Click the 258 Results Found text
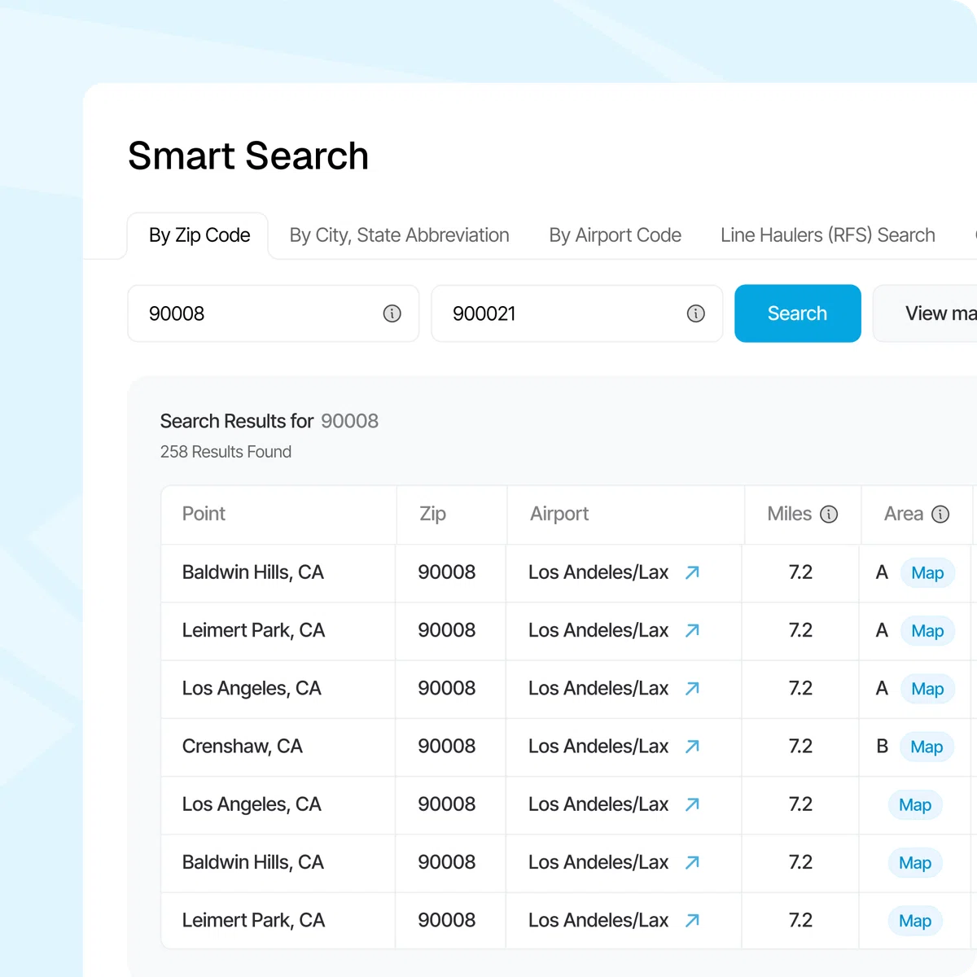This screenshot has height=977, width=977. click(x=226, y=452)
